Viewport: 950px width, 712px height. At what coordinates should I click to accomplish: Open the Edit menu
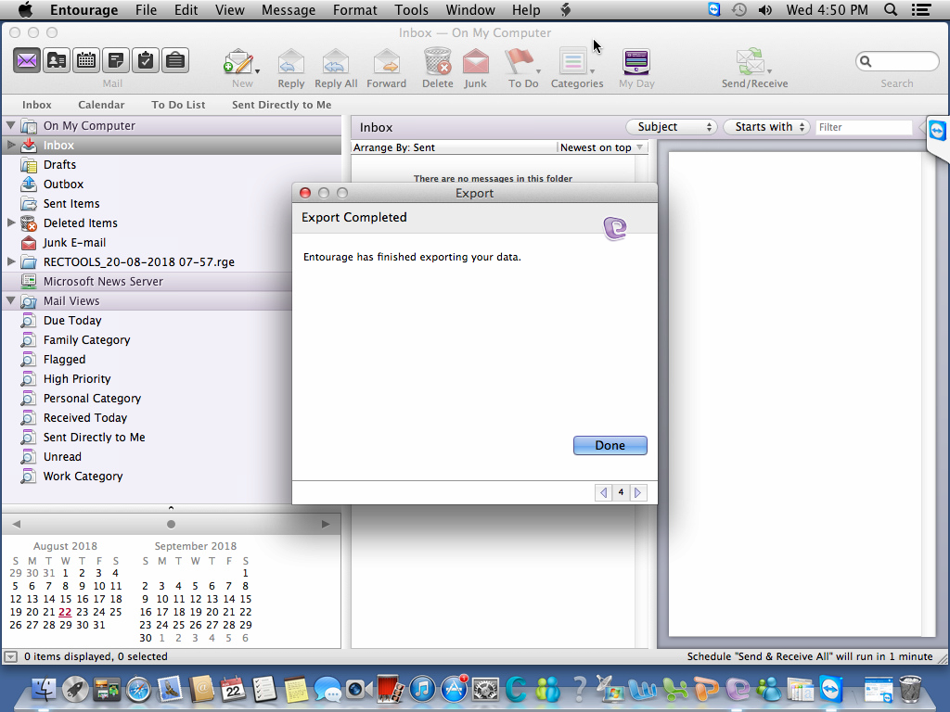[x=186, y=9]
